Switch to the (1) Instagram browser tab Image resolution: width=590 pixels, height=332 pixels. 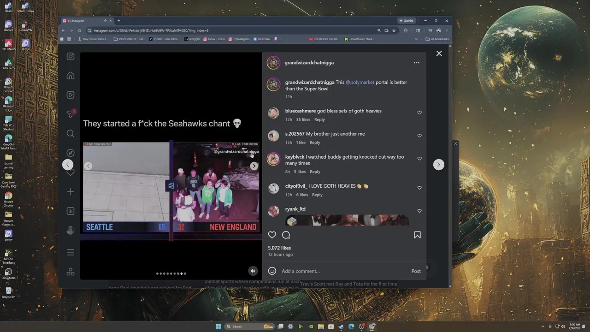(87, 21)
